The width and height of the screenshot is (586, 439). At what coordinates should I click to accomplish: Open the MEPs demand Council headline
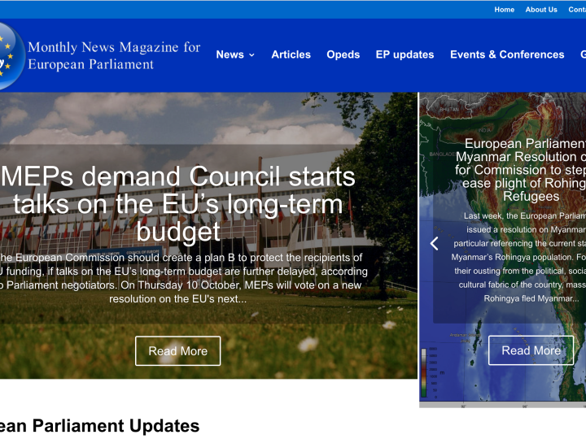click(x=178, y=204)
